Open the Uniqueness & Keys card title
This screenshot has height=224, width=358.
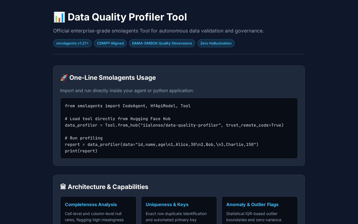[167, 205]
